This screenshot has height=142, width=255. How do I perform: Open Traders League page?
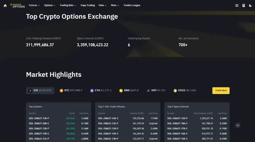pyautogui.click(x=132, y=5)
